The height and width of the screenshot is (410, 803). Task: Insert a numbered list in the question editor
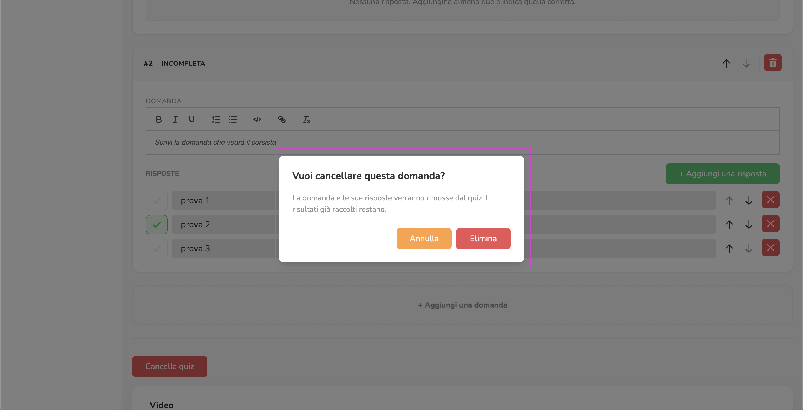(216, 119)
